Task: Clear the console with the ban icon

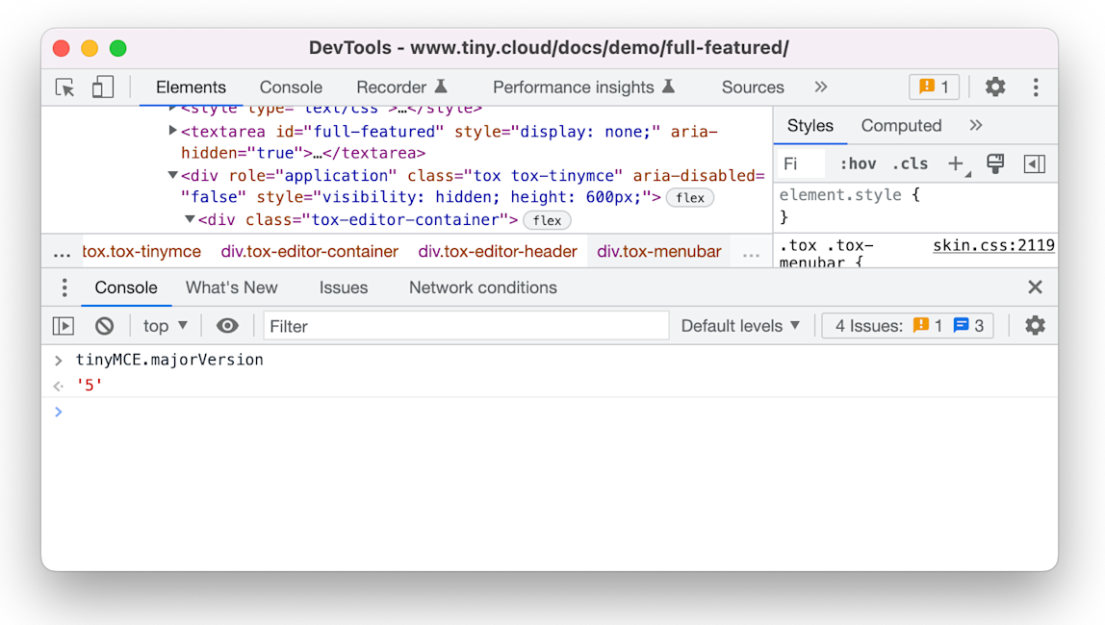Action: pyautogui.click(x=104, y=326)
